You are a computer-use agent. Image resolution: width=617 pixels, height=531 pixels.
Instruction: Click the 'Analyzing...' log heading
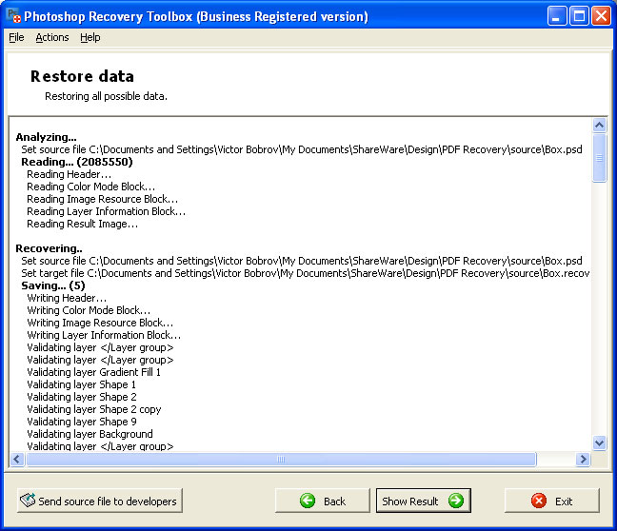46,137
